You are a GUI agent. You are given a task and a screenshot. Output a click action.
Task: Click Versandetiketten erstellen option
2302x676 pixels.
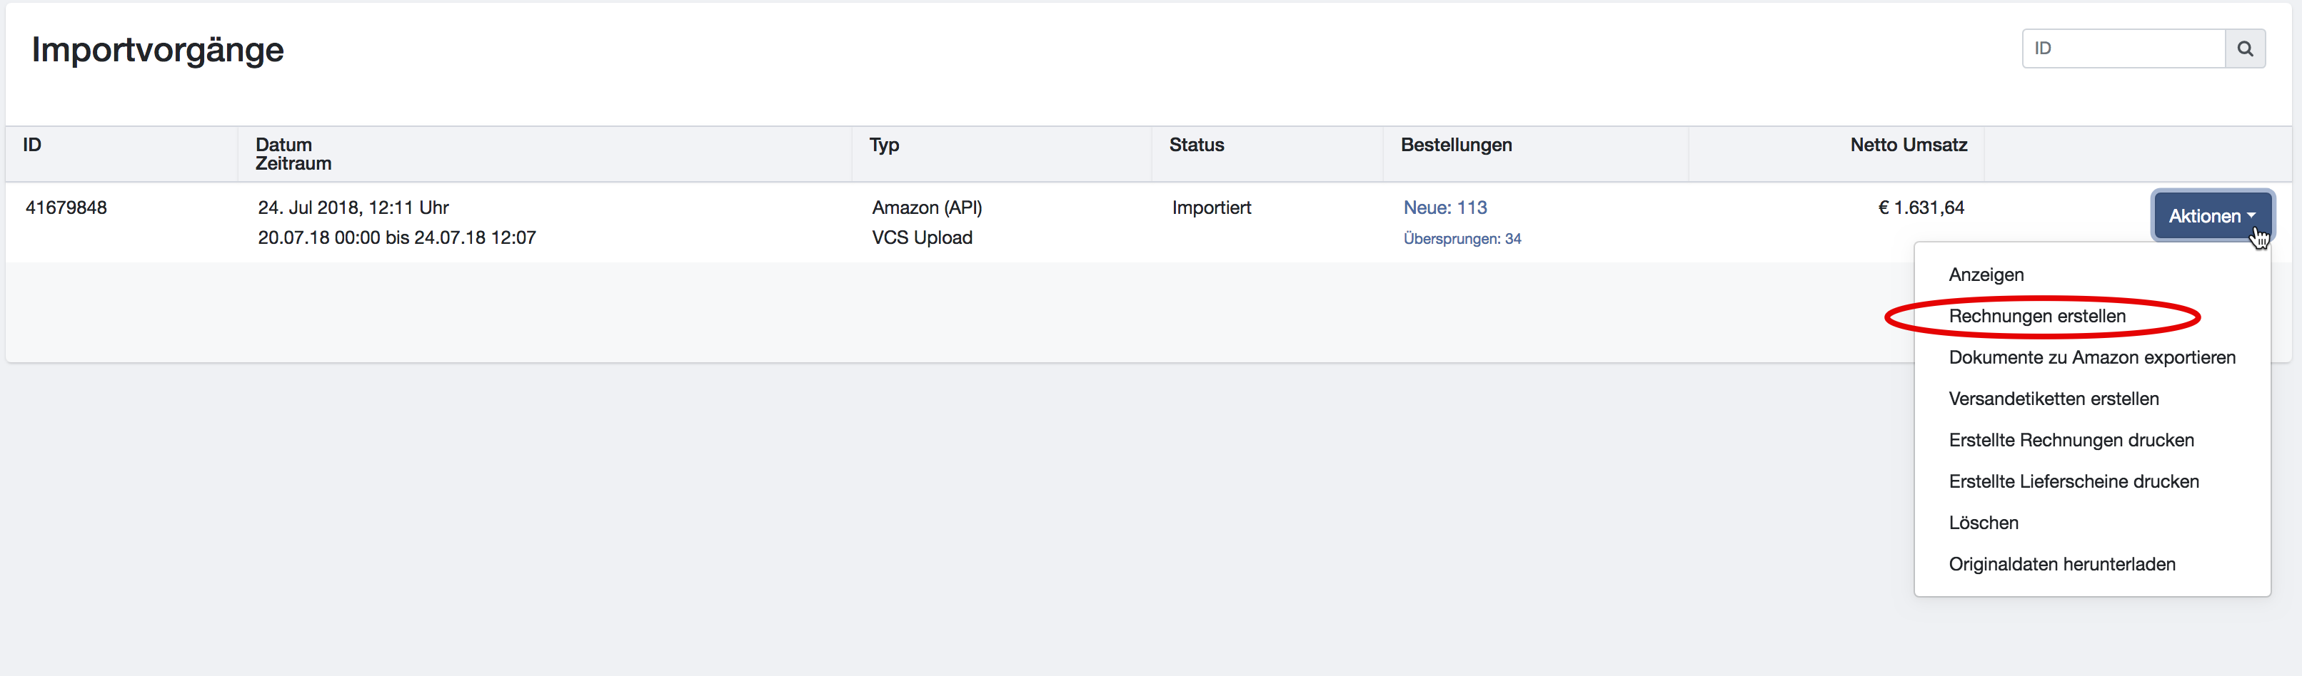point(2053,399)
